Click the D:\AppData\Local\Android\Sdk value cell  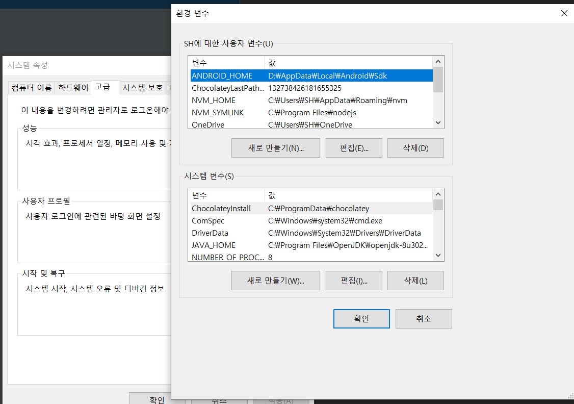coord(328,76)
